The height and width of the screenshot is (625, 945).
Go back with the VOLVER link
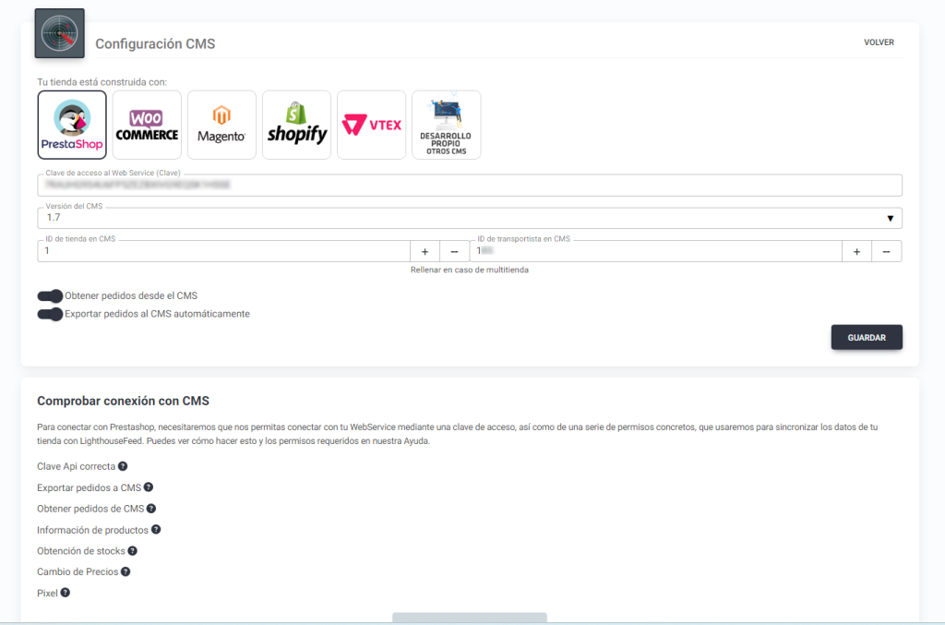pos(879,42)
